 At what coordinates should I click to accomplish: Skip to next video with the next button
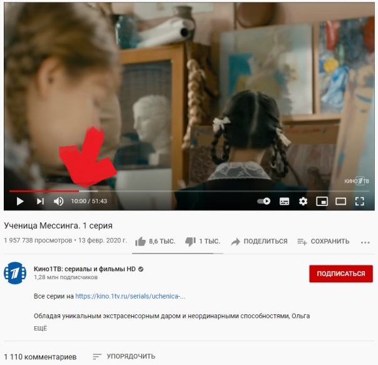click(40, 201)
